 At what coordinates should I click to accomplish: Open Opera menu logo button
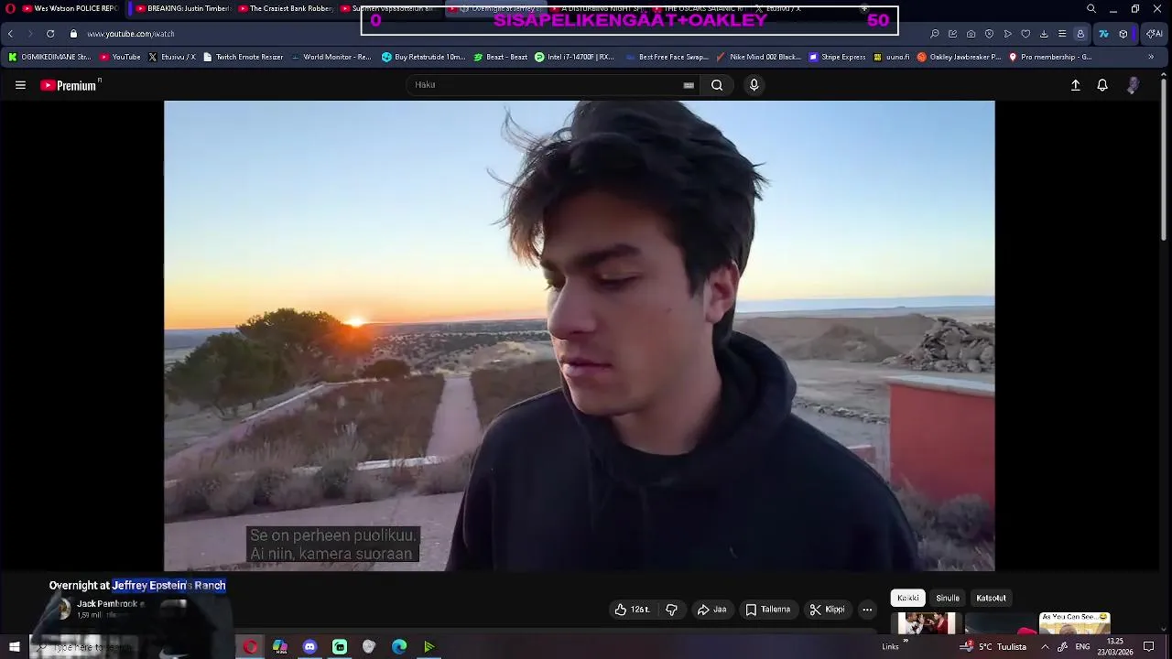(10, 8)
